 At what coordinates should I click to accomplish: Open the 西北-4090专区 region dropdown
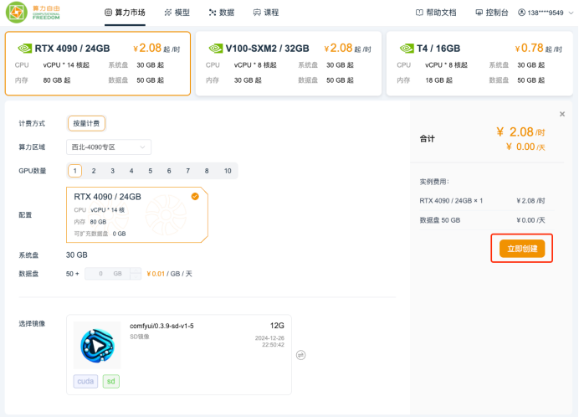[109, 147]
